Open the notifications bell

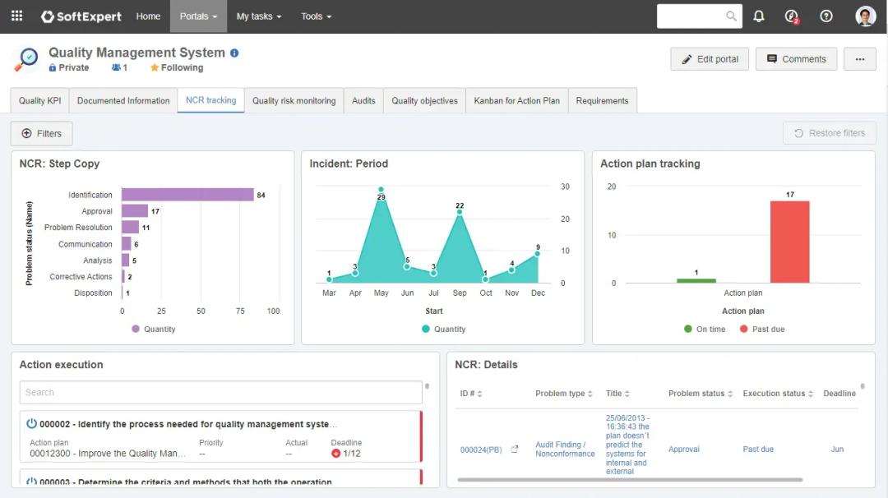pos(759,16)
